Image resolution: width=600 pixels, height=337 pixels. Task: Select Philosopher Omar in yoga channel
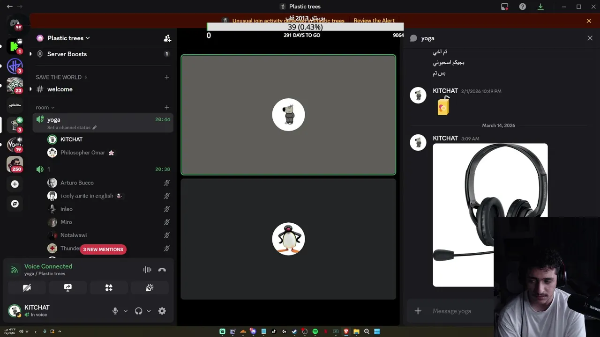click(x=110, y=153)
